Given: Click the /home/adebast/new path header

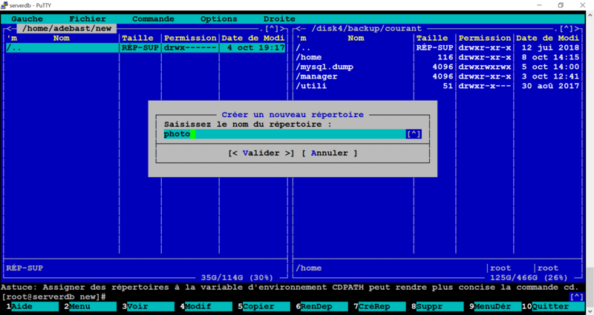Looking at the screenshot, I should 67,28.
